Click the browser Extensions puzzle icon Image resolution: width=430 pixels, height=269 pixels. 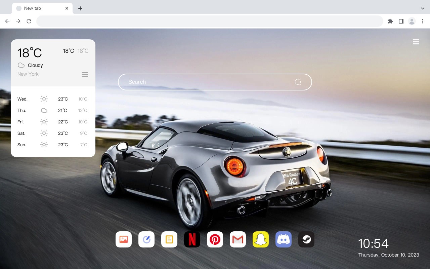[x=390, y=21]
